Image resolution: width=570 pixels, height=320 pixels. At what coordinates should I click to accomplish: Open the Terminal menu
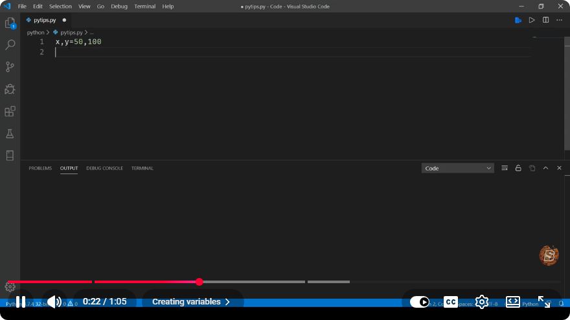tap(144, 6)
